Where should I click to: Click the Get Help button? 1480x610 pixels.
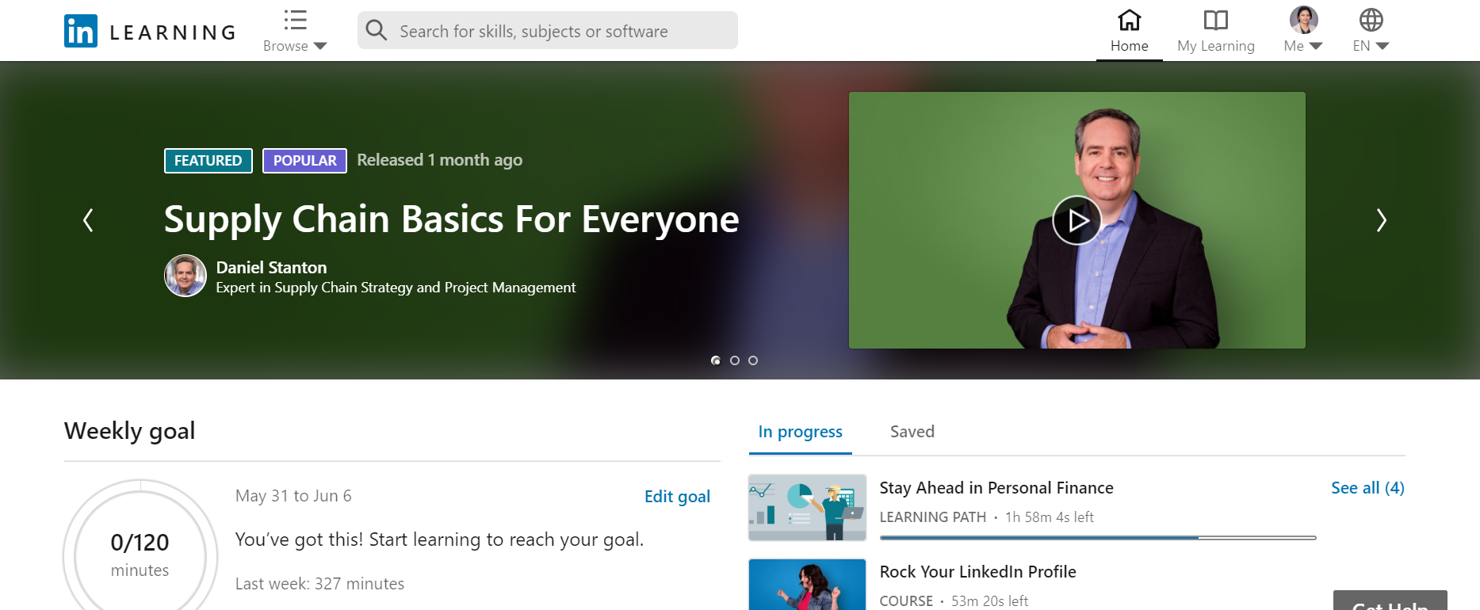pyautogui.click(x=1390, y=600)
